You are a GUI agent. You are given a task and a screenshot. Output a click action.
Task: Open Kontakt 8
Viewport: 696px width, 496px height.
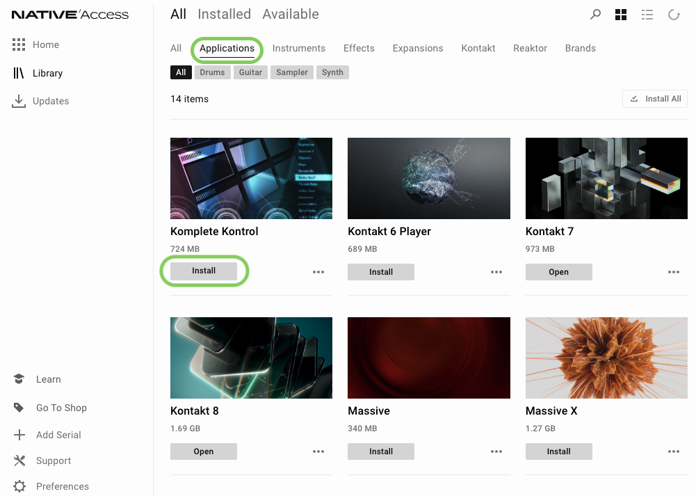click(x=204, y=451)
